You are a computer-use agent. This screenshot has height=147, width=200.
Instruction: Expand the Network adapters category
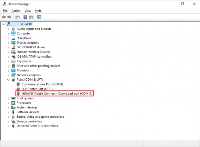[8, 75]
